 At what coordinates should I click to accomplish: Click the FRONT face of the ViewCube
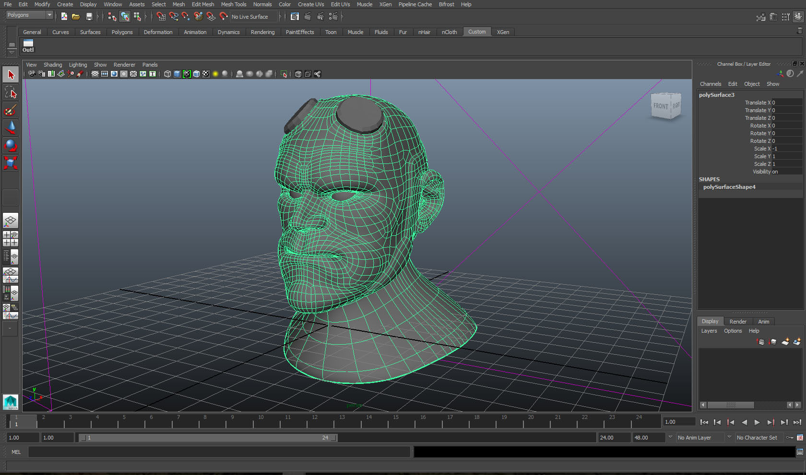point(661,106)
